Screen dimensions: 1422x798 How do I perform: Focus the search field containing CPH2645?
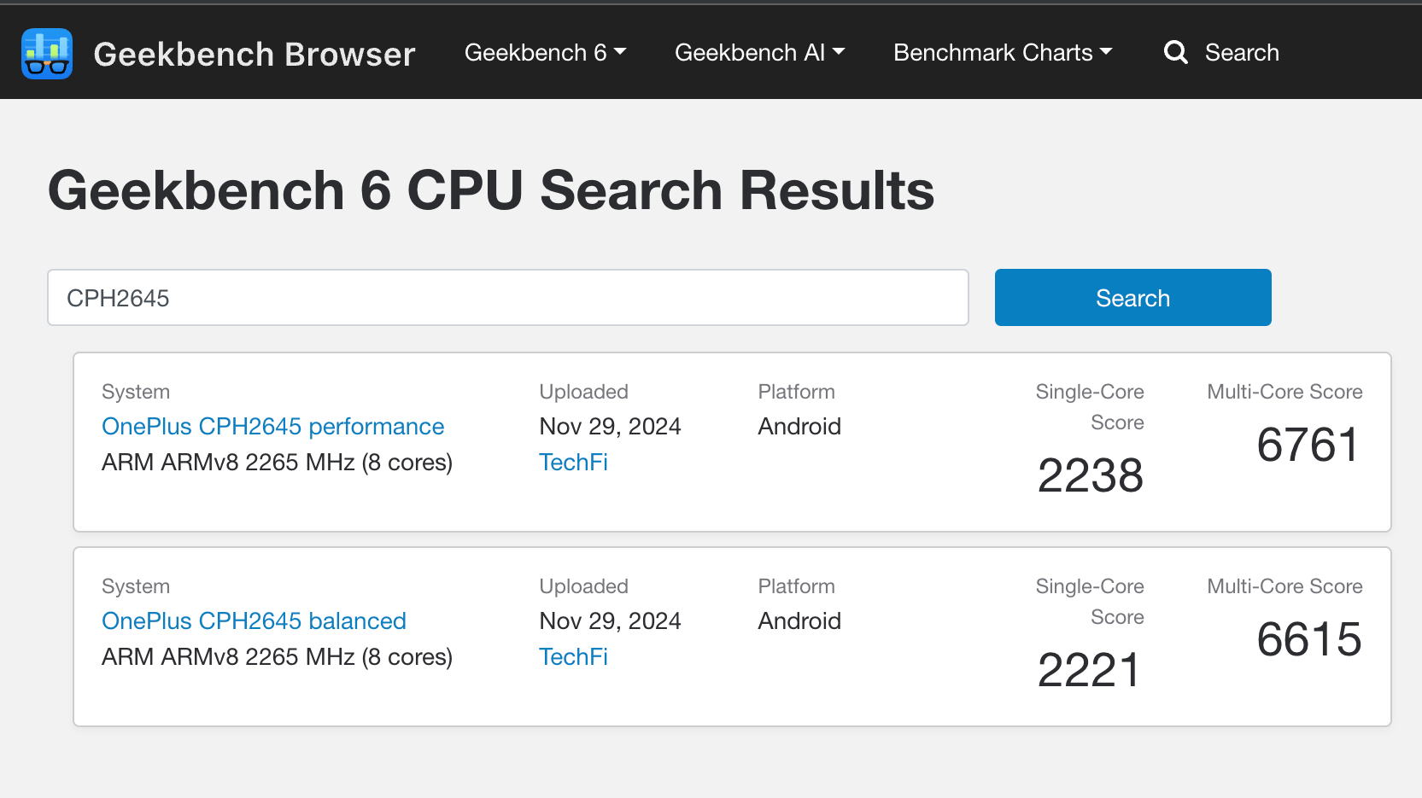[507, 298]
